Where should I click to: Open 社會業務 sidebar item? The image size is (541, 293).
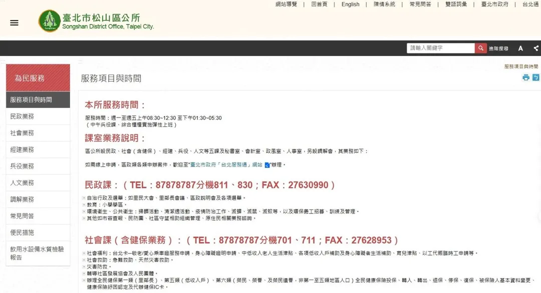pos(38,133)
